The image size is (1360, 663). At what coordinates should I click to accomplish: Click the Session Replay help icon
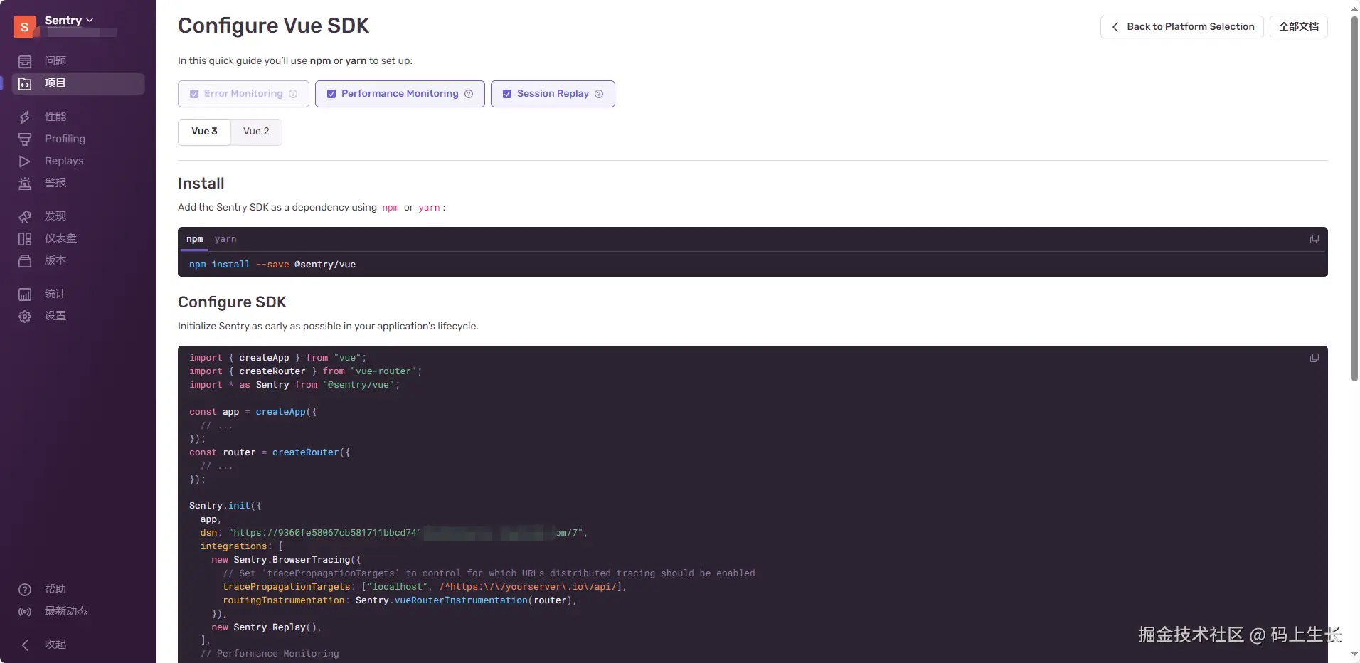click(599, 94)
